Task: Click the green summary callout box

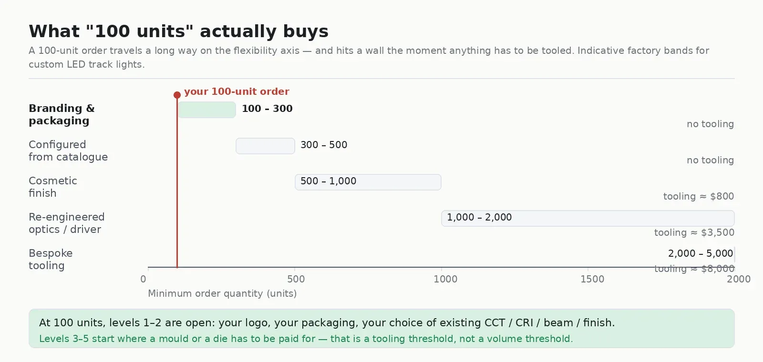Action: [381, 329]
